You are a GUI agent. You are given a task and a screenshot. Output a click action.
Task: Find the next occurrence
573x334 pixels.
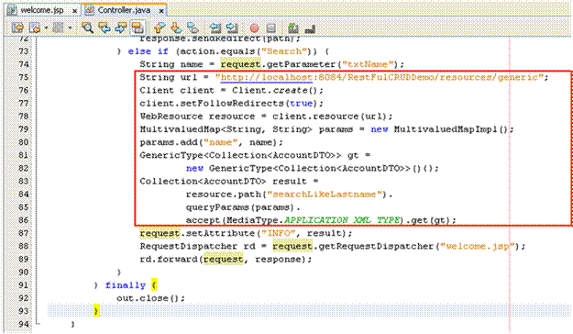tap(121, 28)
